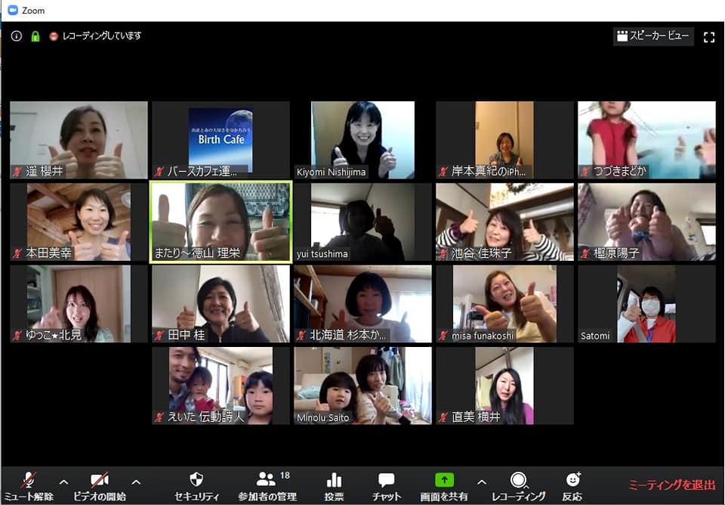This screenshot has width=725, height=505.
Task: Click the name label つづきまどか
Action: (619, 172)
